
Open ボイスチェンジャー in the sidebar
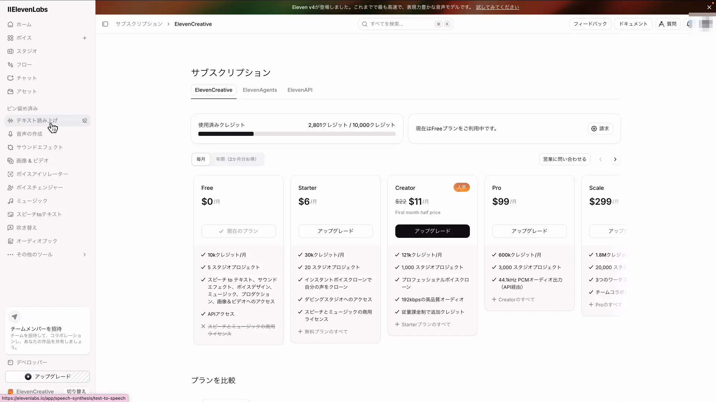[x=47, y=188]
